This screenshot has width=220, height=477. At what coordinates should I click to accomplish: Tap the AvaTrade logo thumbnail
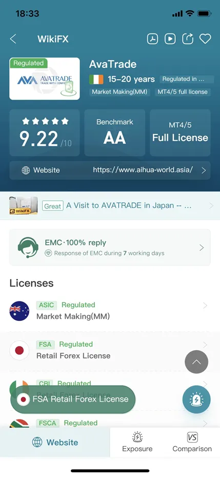tap(45, 79)
